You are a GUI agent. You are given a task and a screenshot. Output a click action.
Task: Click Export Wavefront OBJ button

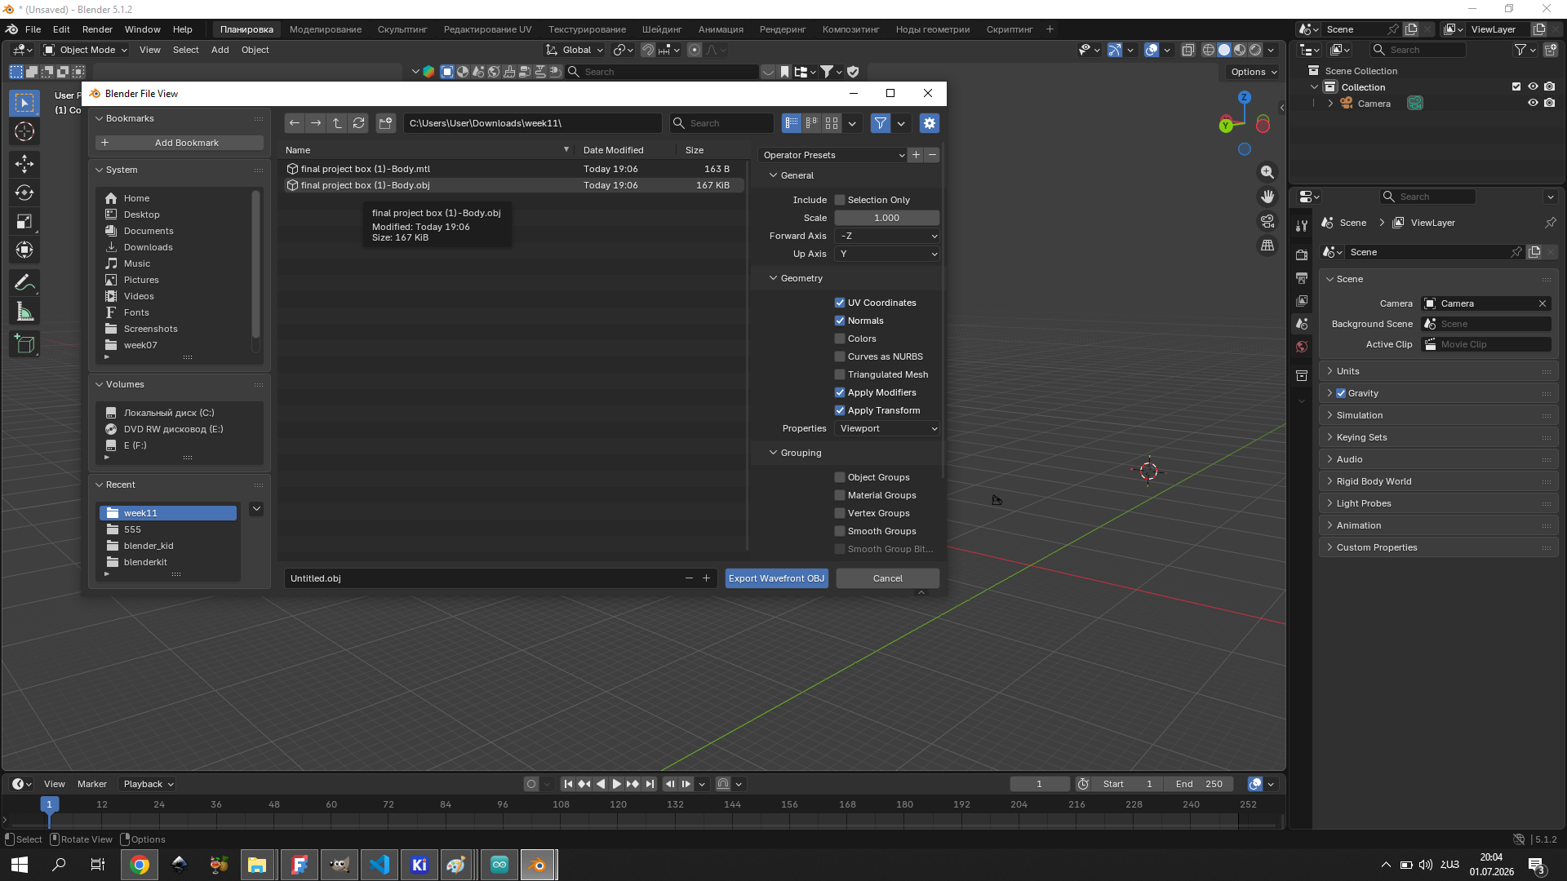776,578
